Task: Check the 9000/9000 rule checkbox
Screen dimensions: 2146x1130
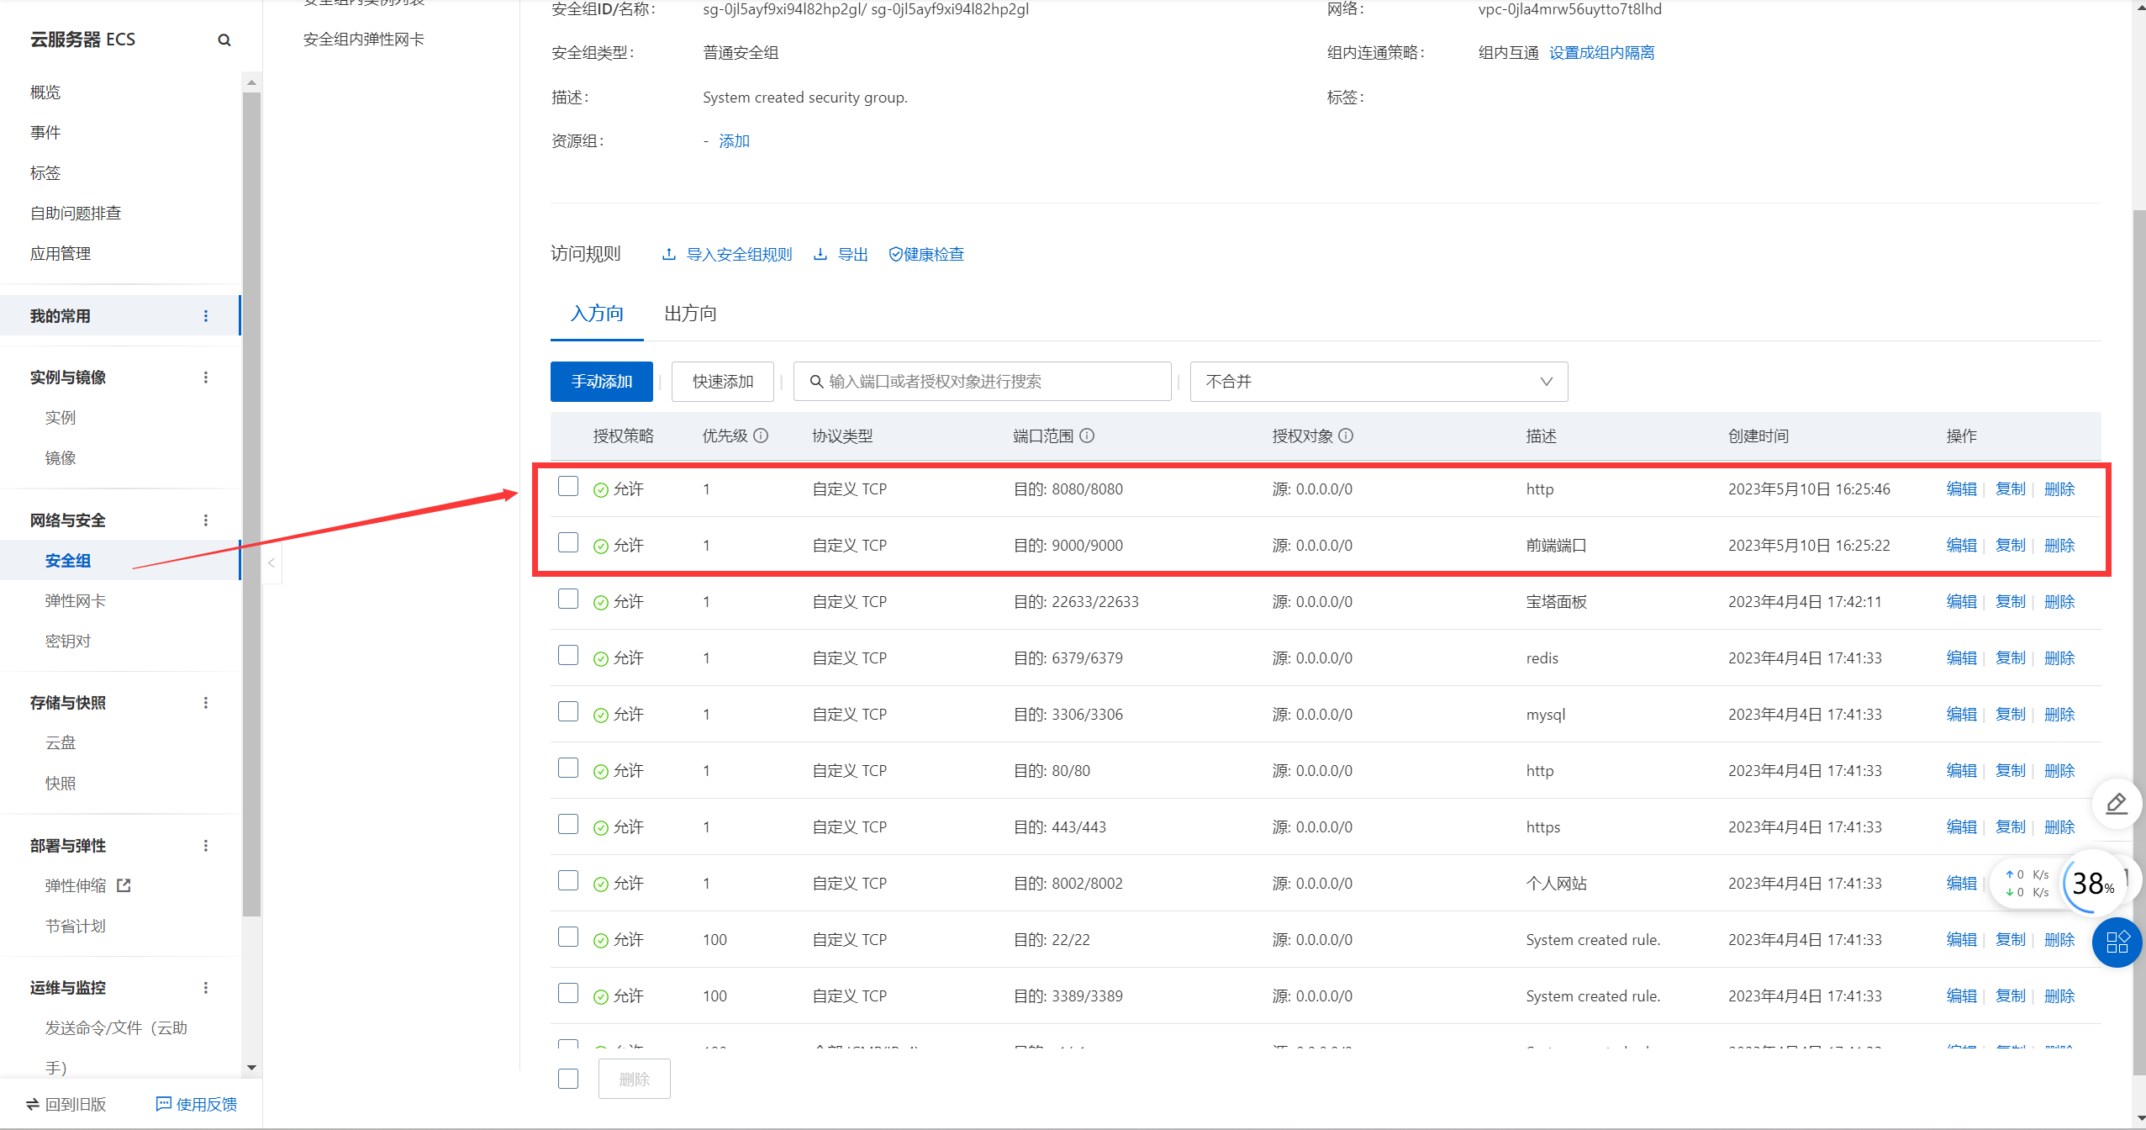Action: point(568,543)
